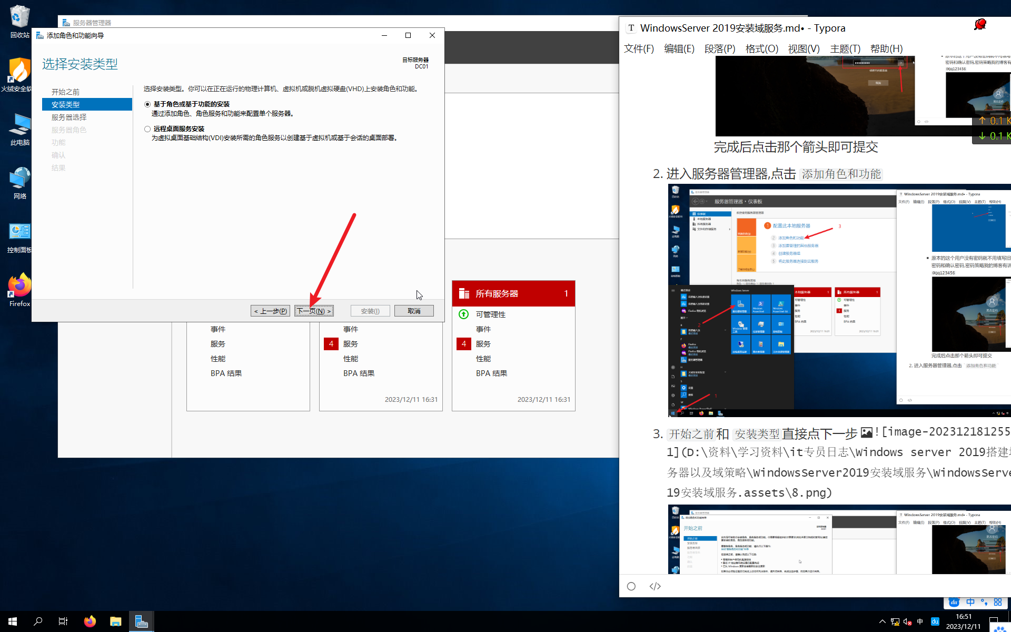
Task: Toggle source code mode in Typora
Action: [x=655, y=586]
